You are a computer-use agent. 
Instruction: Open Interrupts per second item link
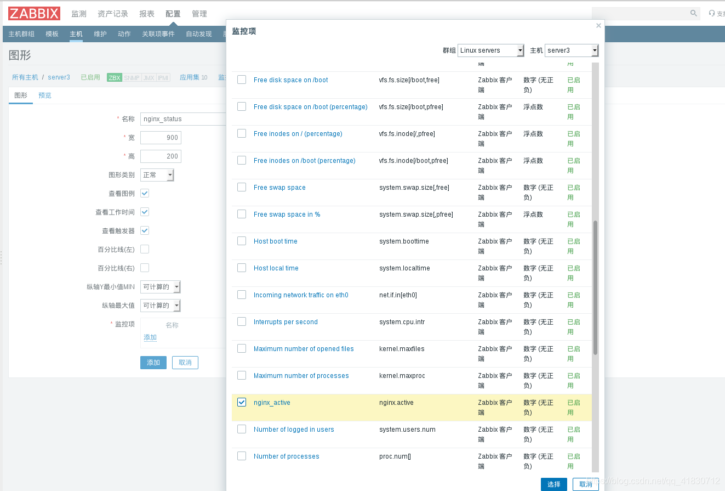pyautogui.click(x=286, y=322)
